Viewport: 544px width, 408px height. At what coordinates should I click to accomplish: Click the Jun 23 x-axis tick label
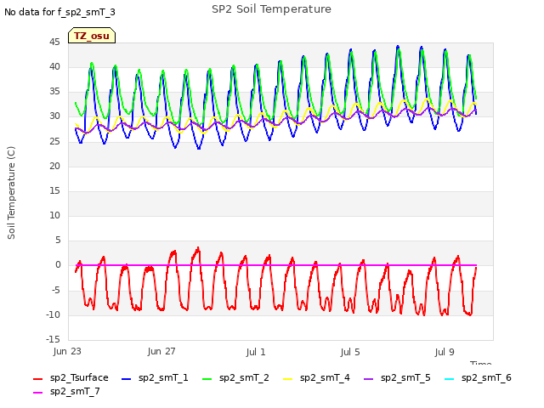pos(67,351)
